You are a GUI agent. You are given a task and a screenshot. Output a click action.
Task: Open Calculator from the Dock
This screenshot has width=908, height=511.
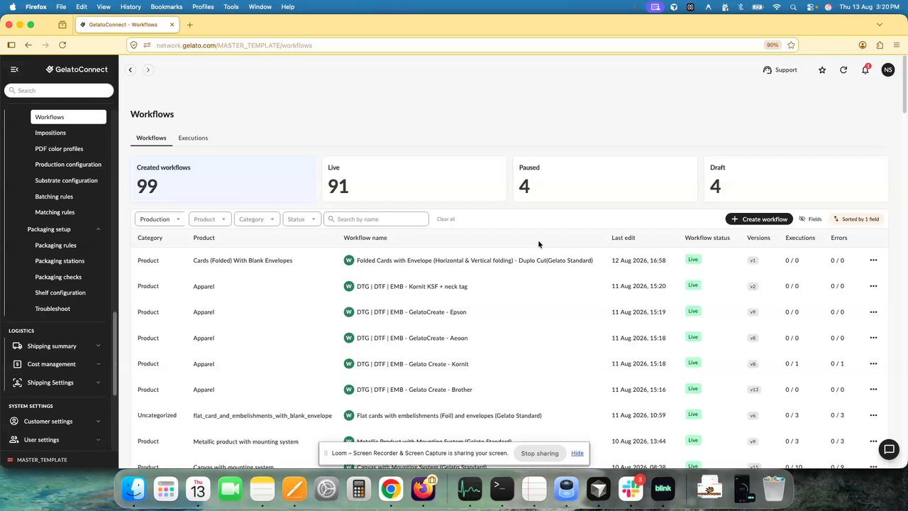pyautogui.click(x=358, y=489)
